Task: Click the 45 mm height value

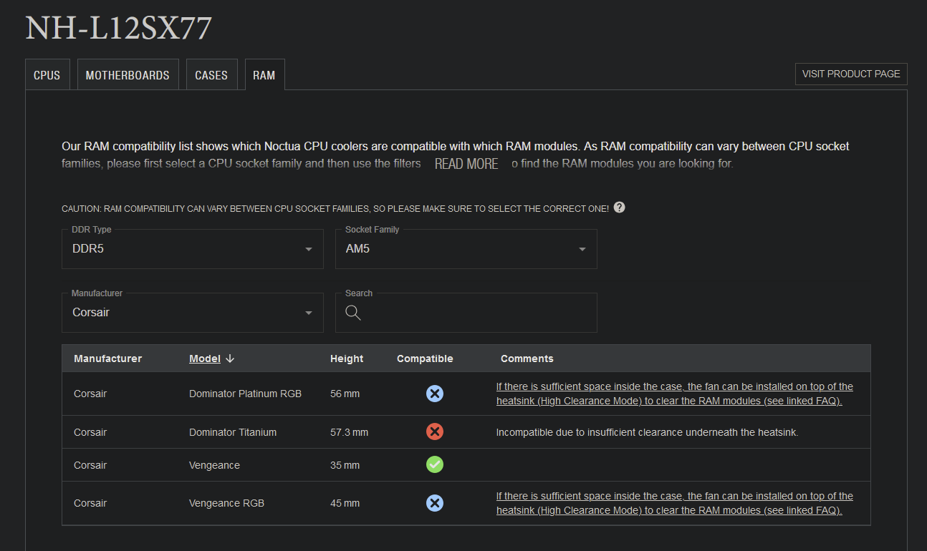Action: click(x=345, y=503)
